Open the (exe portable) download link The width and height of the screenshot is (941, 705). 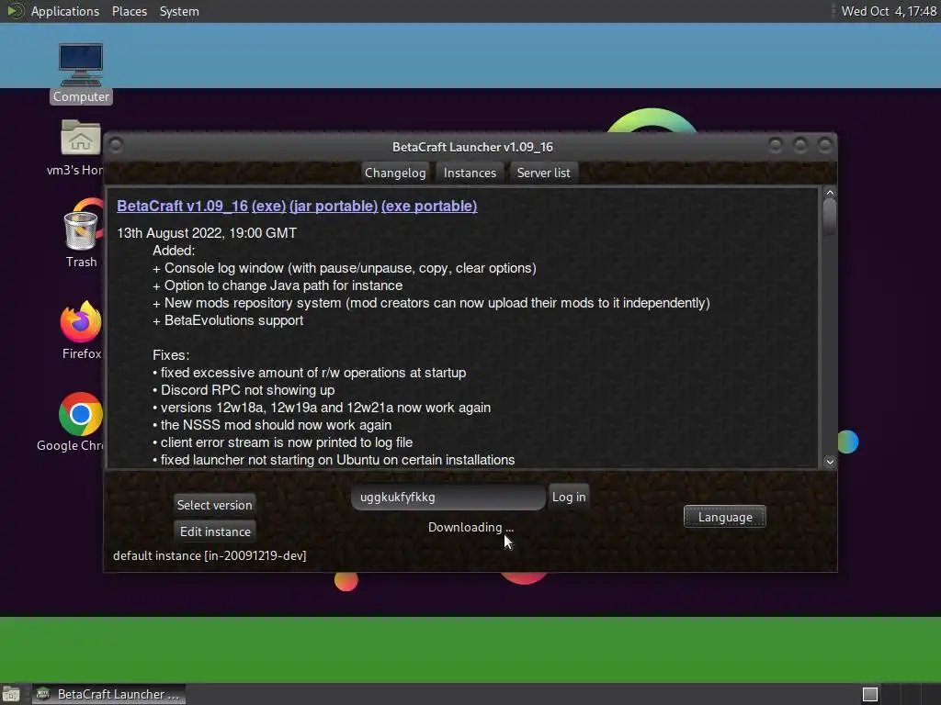coord(429,207)
